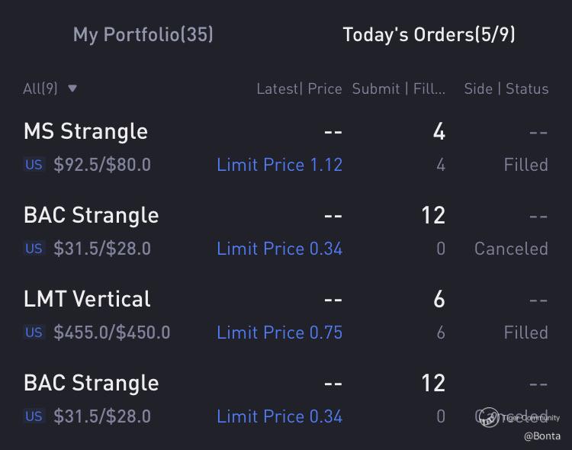This screenshot has width=572, height=450.
Task: Click the Filled status of MS Strangle
Action: click(525, 165)
